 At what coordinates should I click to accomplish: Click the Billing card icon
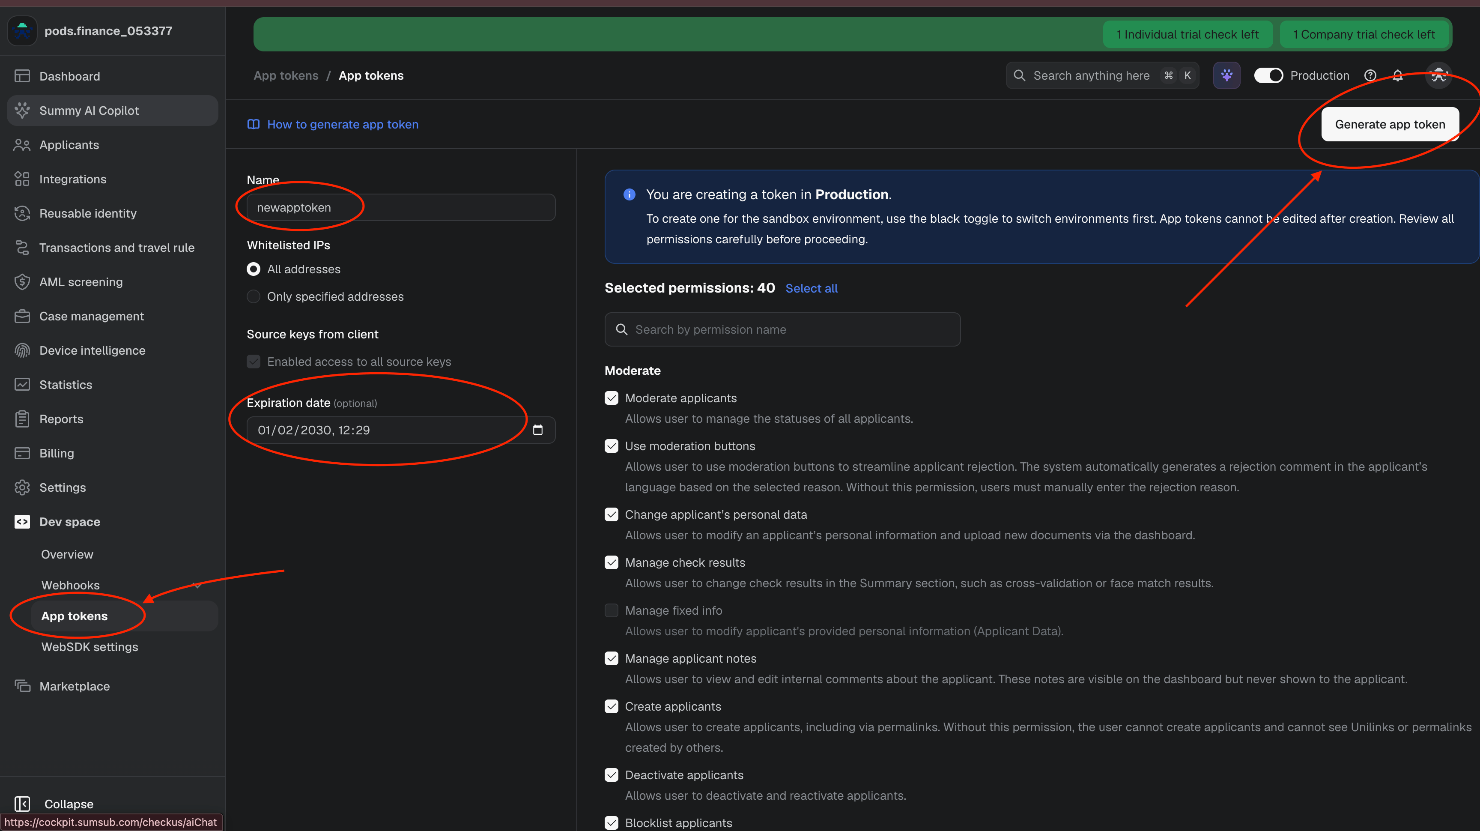(x=22, y=453)
